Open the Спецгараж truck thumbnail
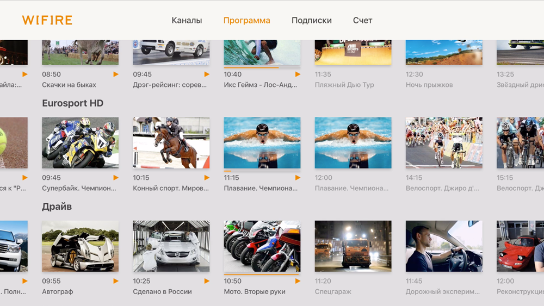This screenshot has width=544, height=306. [x=353, y=246]
